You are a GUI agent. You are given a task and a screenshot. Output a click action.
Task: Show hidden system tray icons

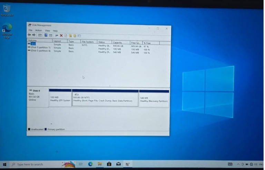point(238,164)
